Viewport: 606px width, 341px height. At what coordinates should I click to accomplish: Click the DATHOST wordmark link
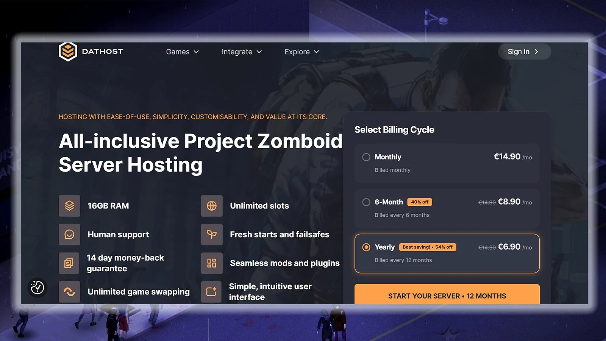pos(103,52)
